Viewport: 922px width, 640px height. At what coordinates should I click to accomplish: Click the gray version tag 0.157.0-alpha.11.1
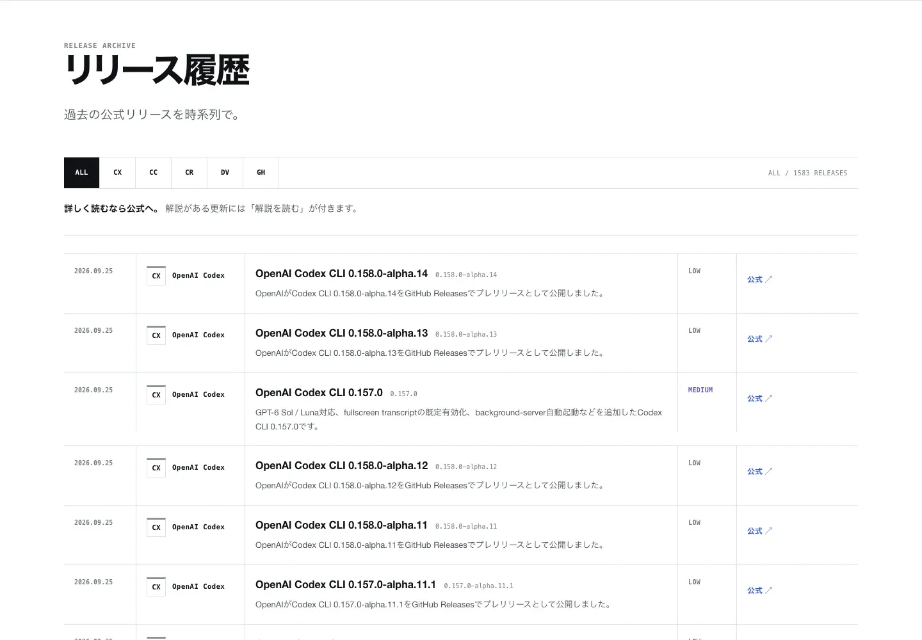pyautogui.click(x=478, y=586)
